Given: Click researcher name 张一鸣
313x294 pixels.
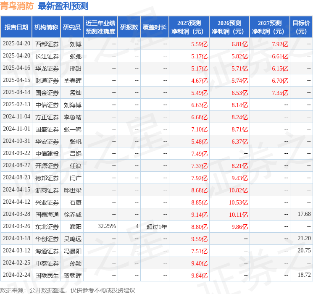Looking at the screenshot, I should [73, 129].
